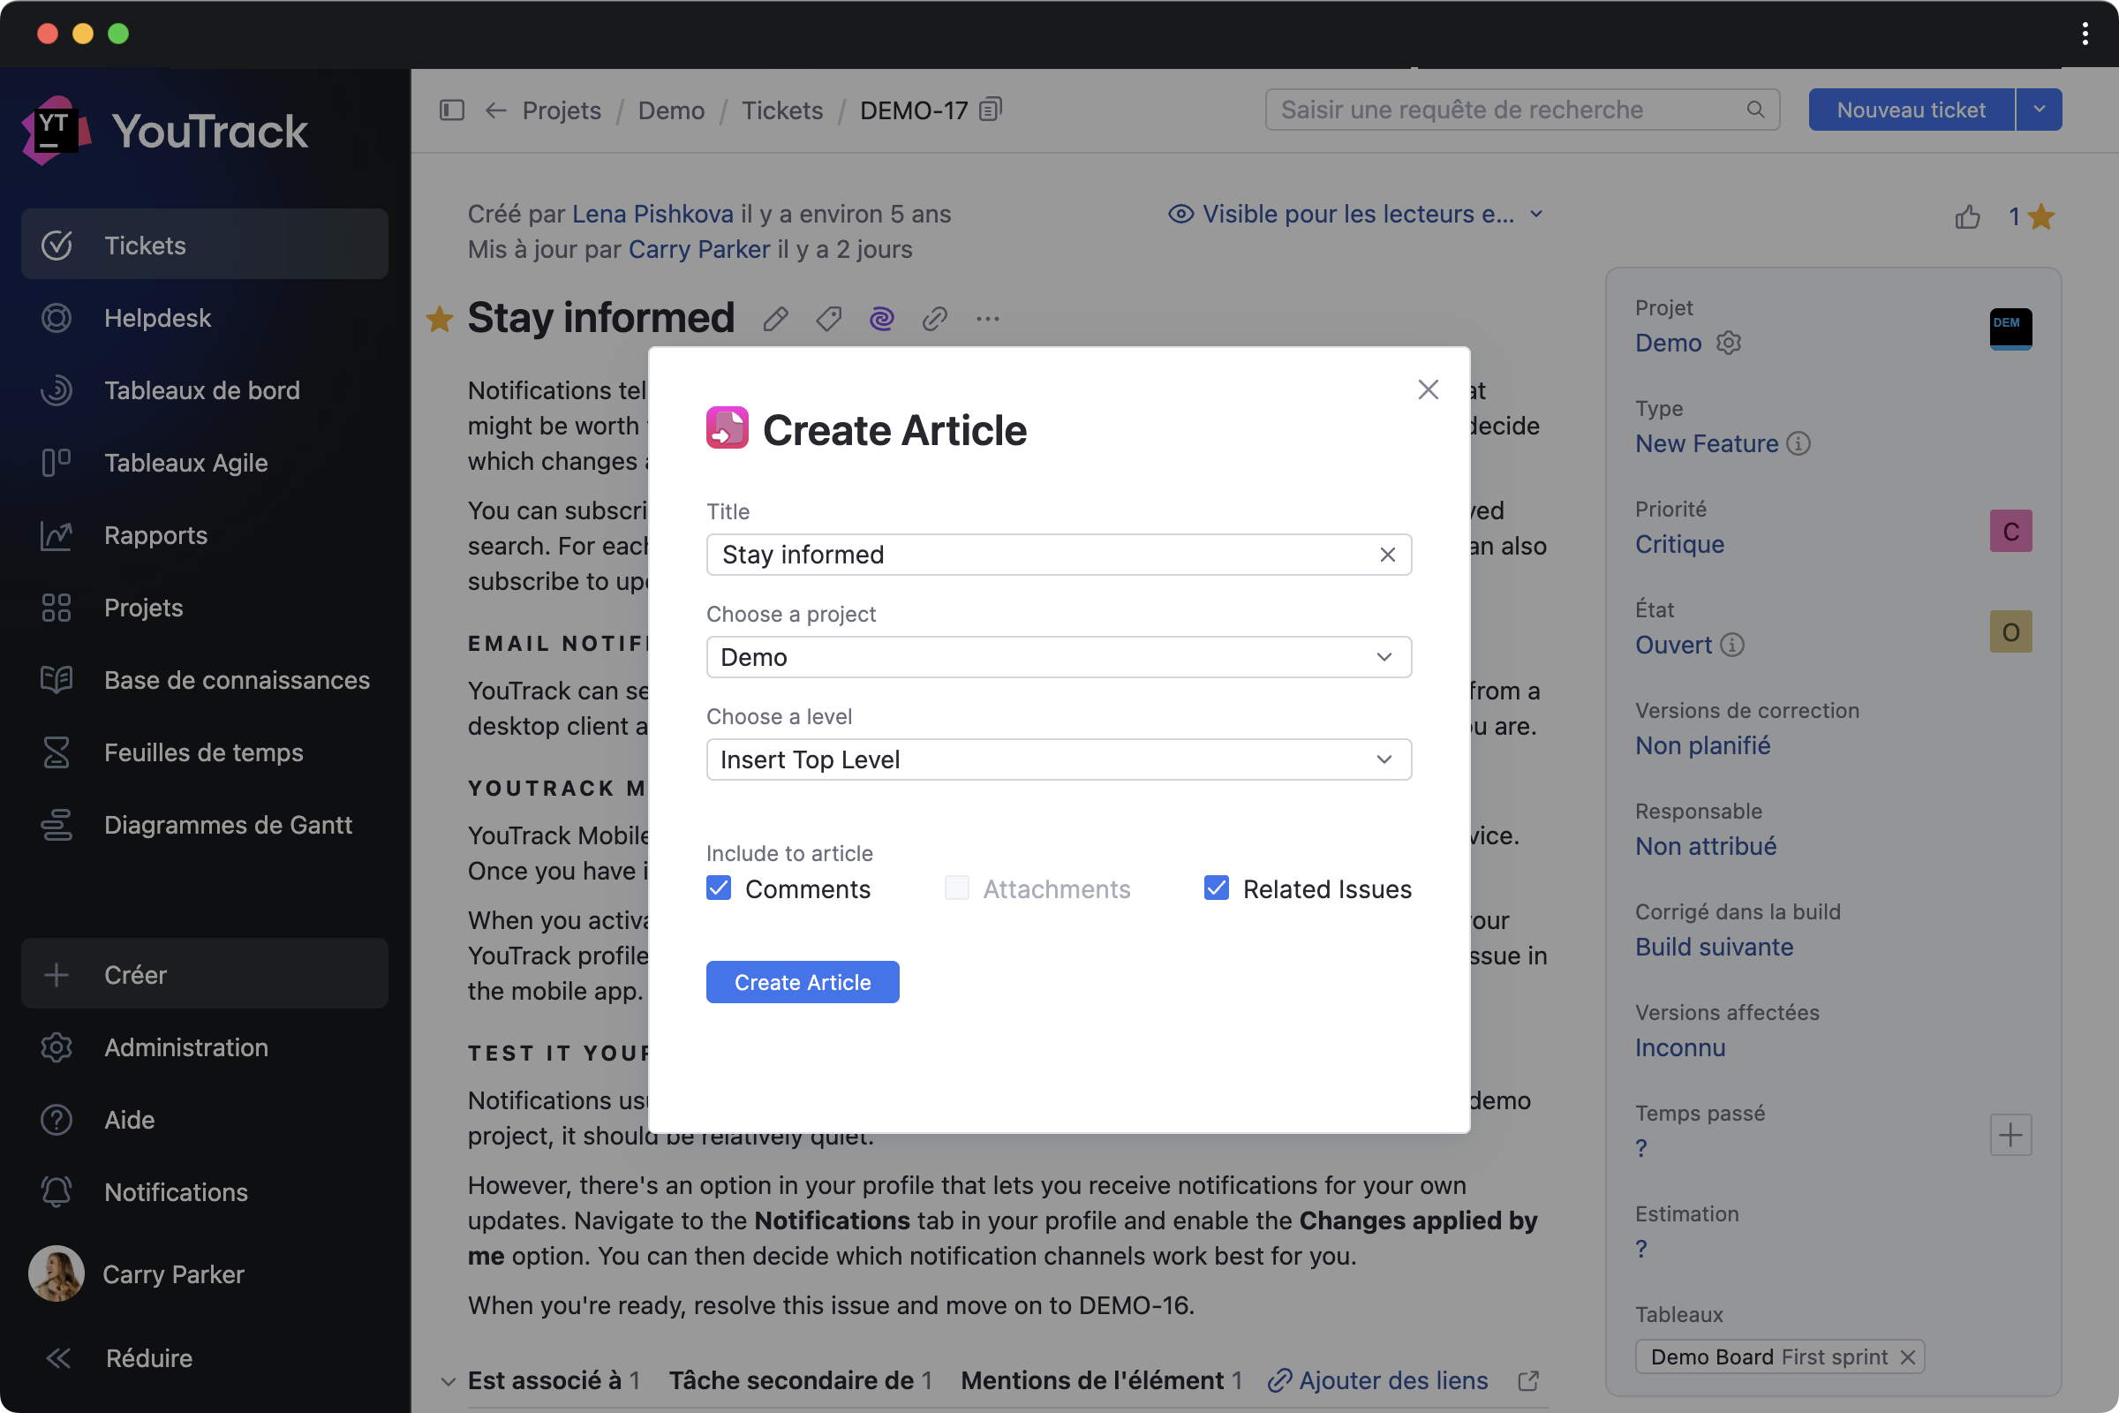The height and width of the screenshot is (1413, 2119).
Task: Uncheck the Comments checkbox
Action: pyautogui.click(x=719, y=888)
